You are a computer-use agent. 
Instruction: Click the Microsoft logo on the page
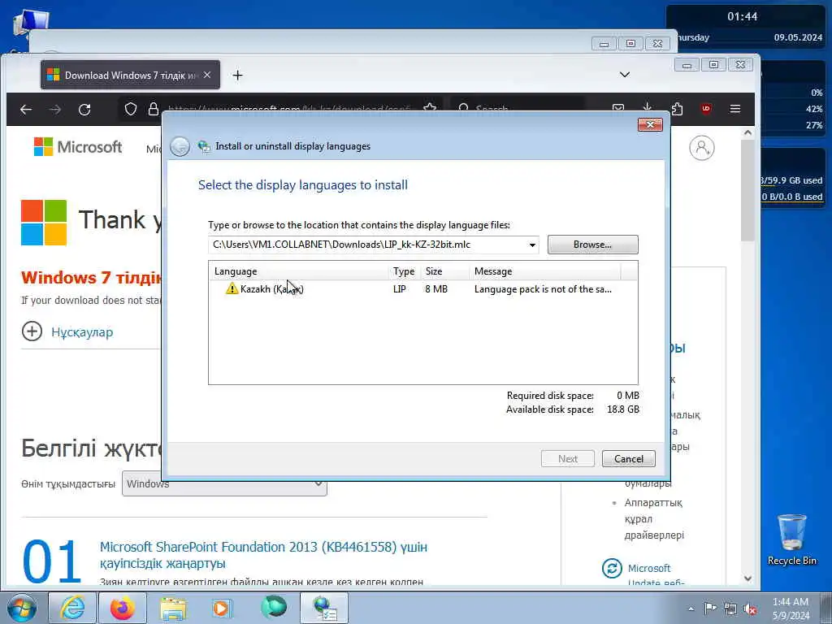click(x=78, y=146)
